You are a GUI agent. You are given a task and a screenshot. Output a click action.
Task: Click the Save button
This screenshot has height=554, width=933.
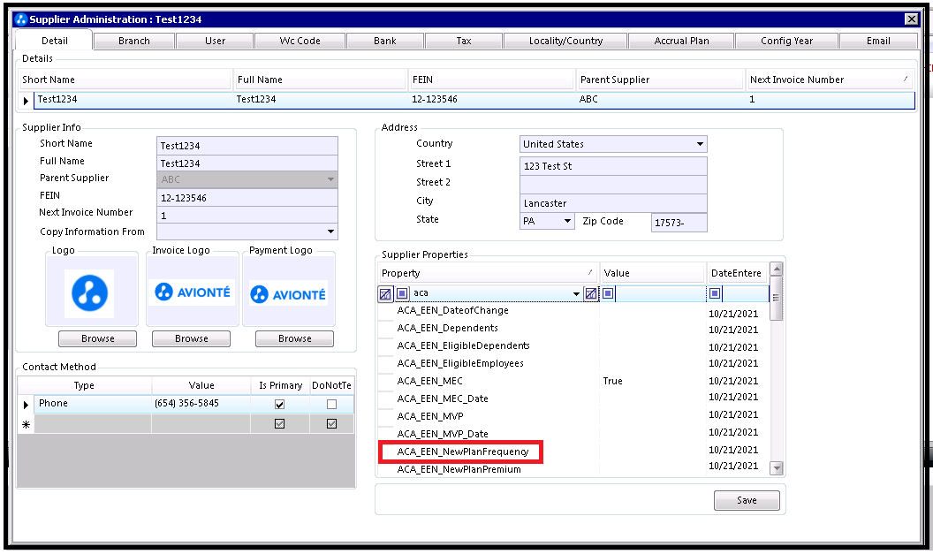coord(747,500)
